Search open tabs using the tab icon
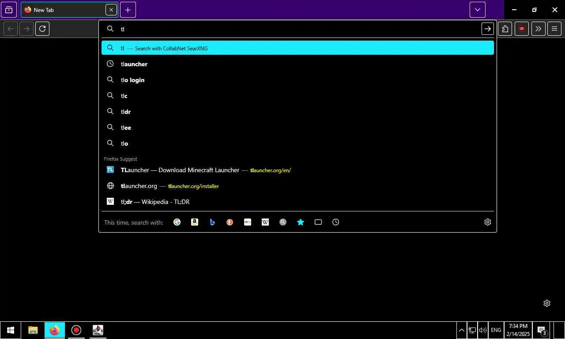 click(318, 222)
